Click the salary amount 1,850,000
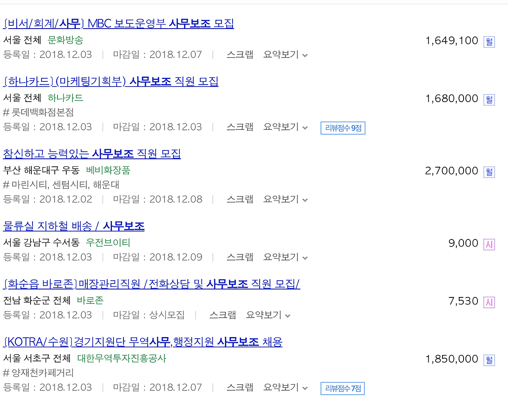 452,359
